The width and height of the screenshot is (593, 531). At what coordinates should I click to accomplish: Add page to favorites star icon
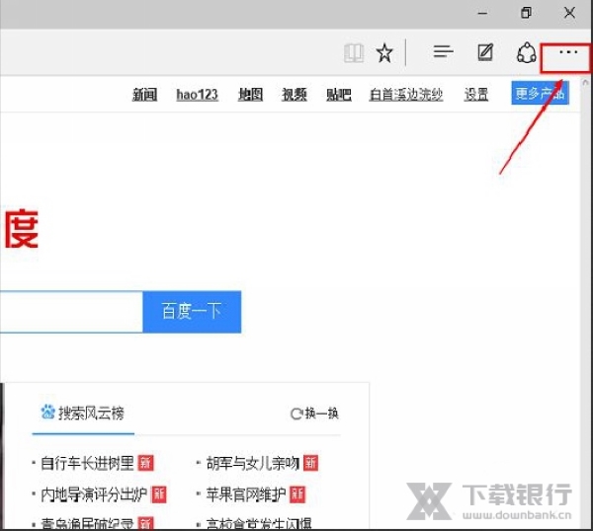[384, 53]
